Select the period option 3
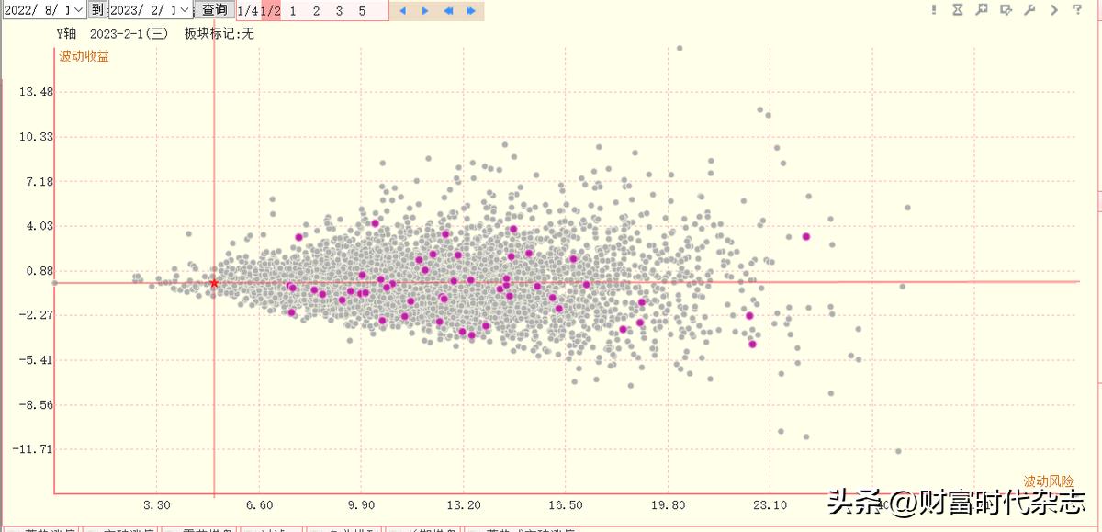1102x532 pixels. coord(339,11)
